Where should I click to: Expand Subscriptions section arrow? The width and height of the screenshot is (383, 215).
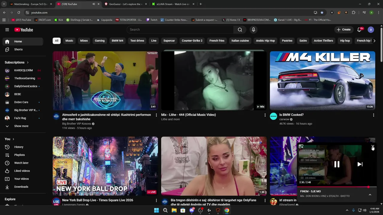click(28, 62)
